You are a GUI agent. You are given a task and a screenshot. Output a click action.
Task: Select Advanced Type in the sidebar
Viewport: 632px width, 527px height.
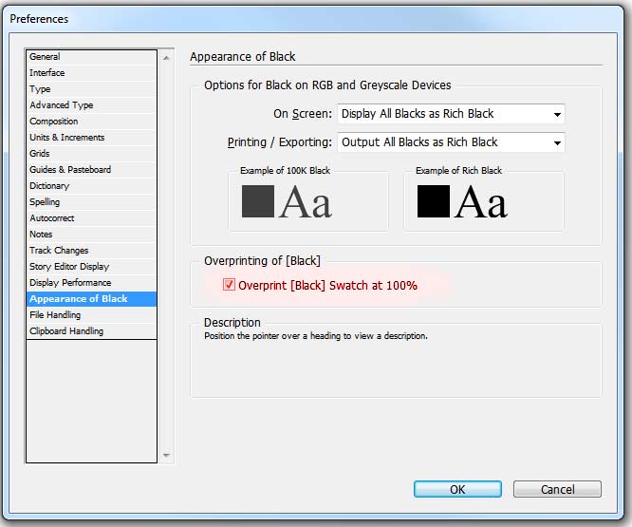(x=91, y=105)
